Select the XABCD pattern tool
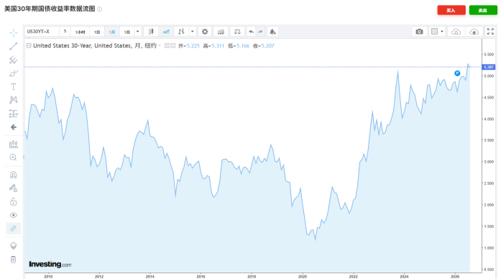 tap(14, 100)
